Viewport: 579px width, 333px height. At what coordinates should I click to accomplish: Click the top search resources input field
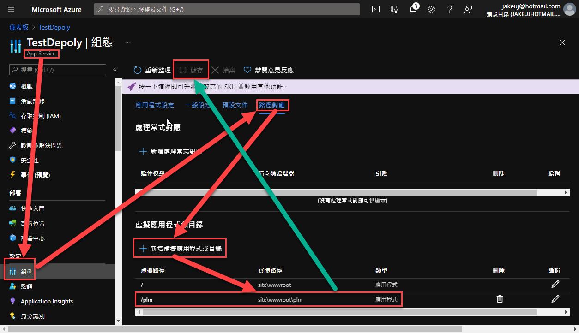tap(226, 9)
